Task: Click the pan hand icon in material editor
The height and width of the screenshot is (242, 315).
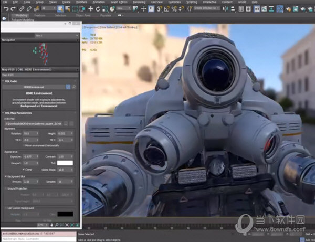Action: point(51,225)
